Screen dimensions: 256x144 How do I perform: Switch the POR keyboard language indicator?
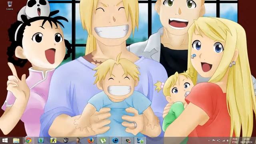pos(235,140)
